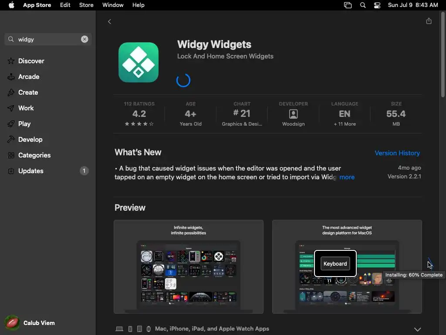Share the Widgy Widgets app page
Image resolution: width=446 pixels, height=335 pixels.
429,21
